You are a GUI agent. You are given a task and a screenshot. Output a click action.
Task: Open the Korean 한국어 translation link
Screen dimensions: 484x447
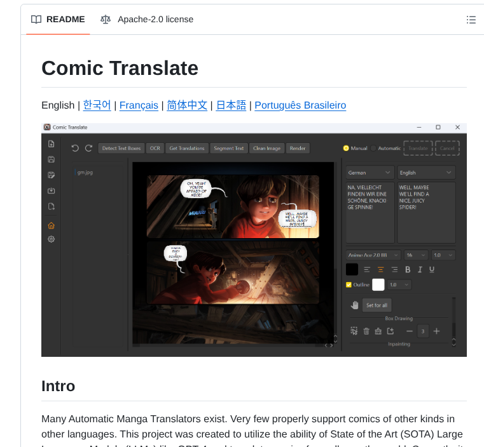click(x=97, y=105)
